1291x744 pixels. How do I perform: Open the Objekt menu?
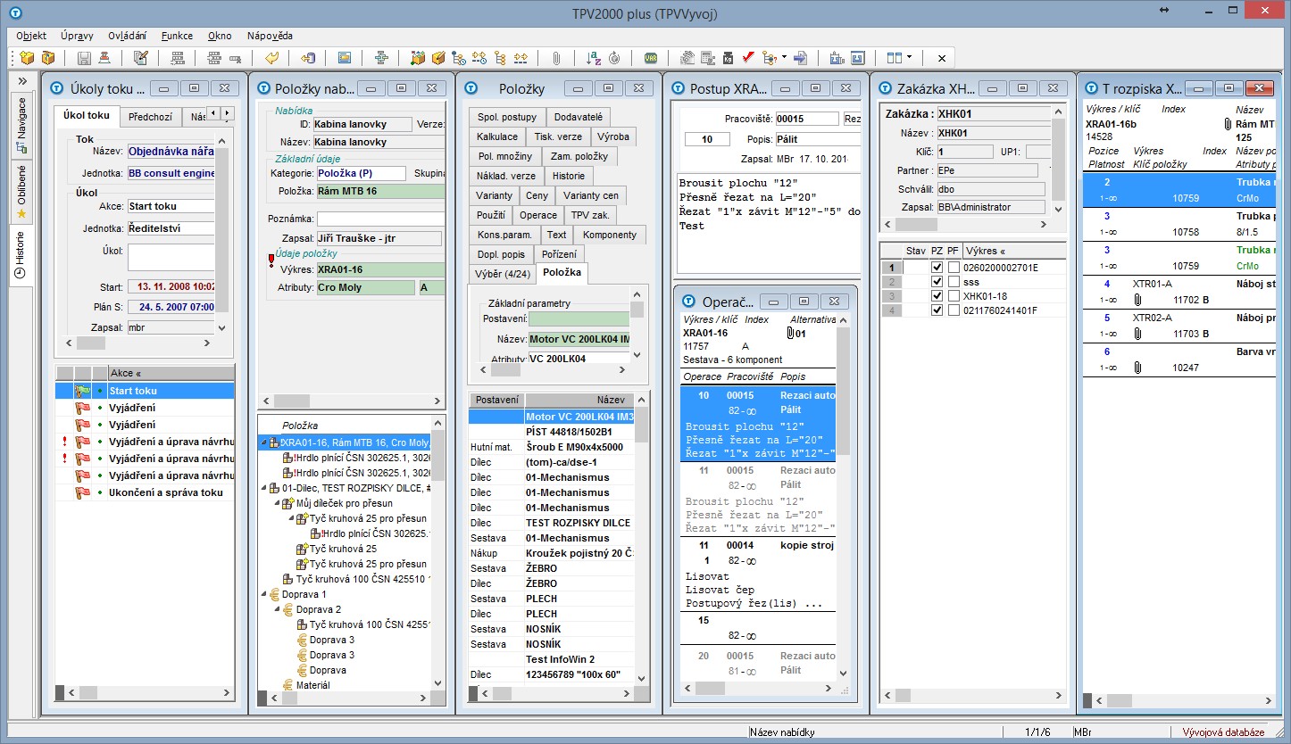tap(31, 36)
